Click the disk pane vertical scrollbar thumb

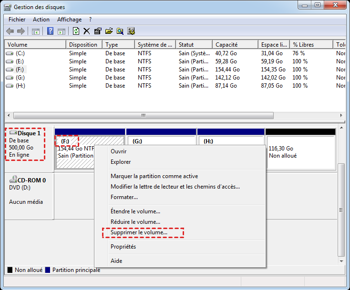coord(341,210)
